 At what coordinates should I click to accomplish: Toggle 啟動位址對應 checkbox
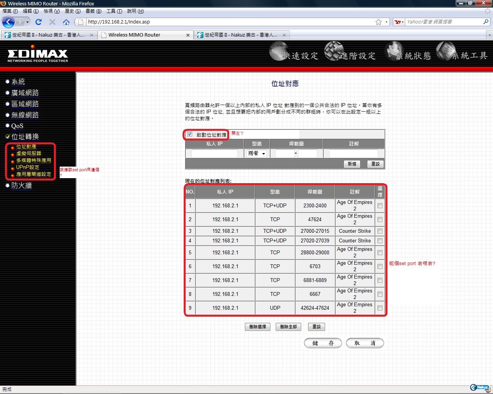189,134
